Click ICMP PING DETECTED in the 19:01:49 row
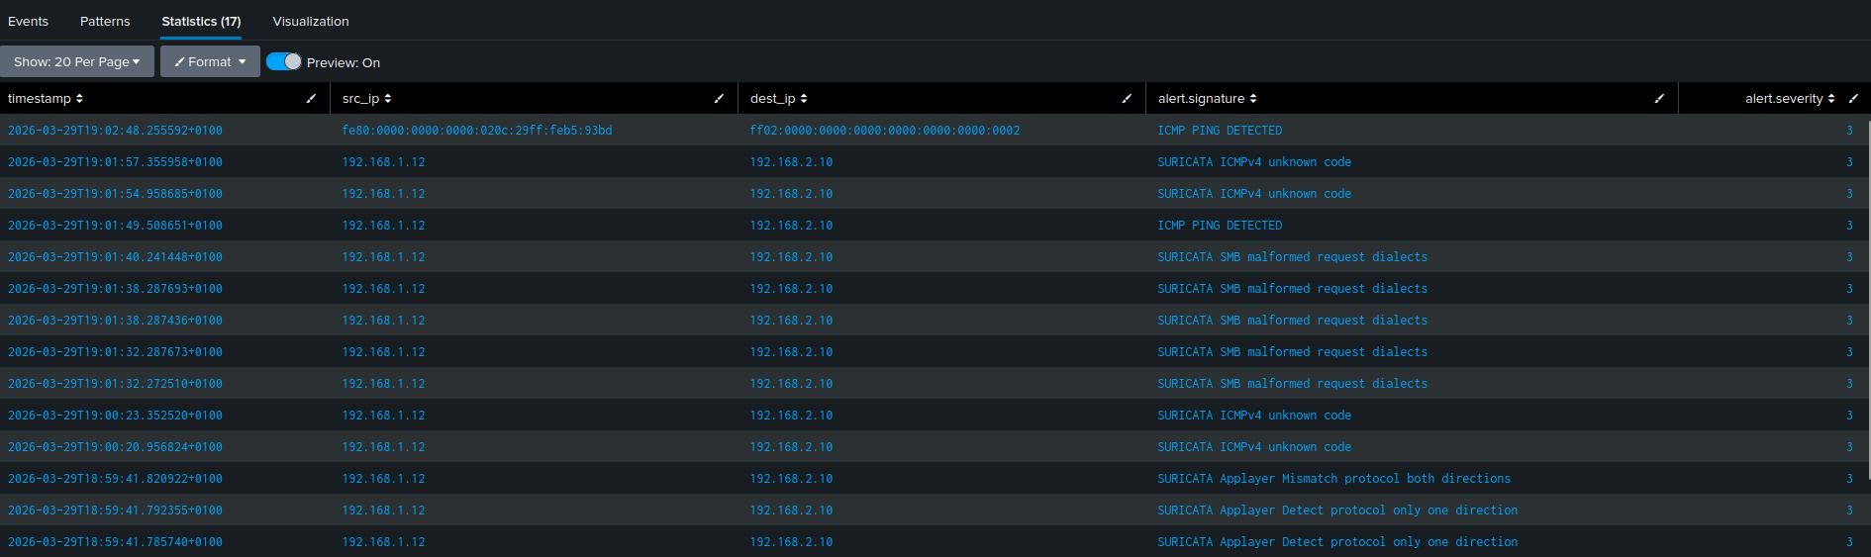1871x557 pixels. coord(1220,225)
